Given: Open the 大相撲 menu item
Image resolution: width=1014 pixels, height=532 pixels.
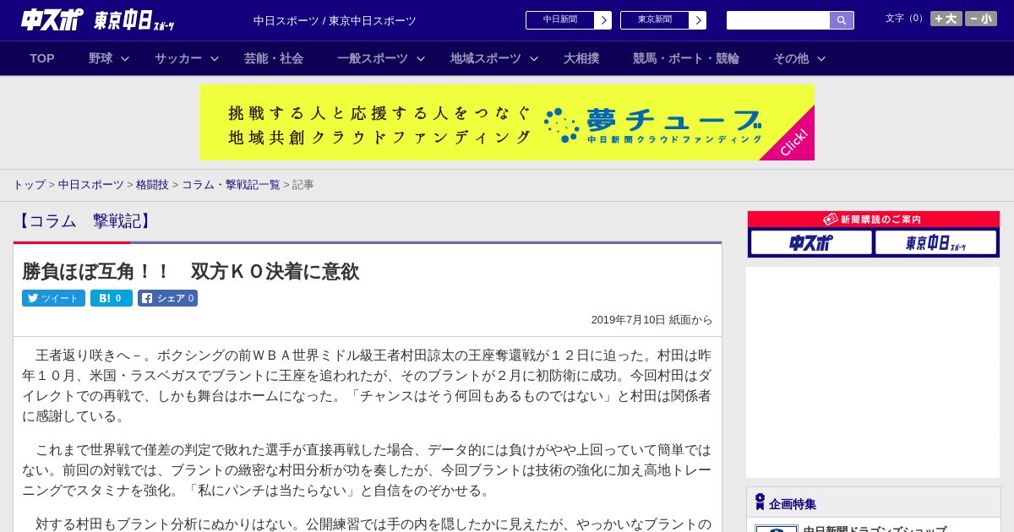Looking at the screenshot, I should coord(581,58).
